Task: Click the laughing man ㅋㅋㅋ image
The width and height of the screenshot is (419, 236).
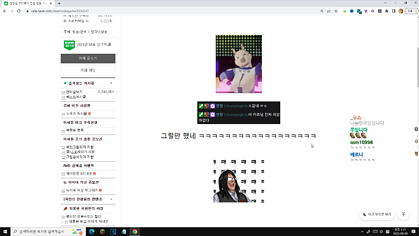Action: [x=239, y=181]
